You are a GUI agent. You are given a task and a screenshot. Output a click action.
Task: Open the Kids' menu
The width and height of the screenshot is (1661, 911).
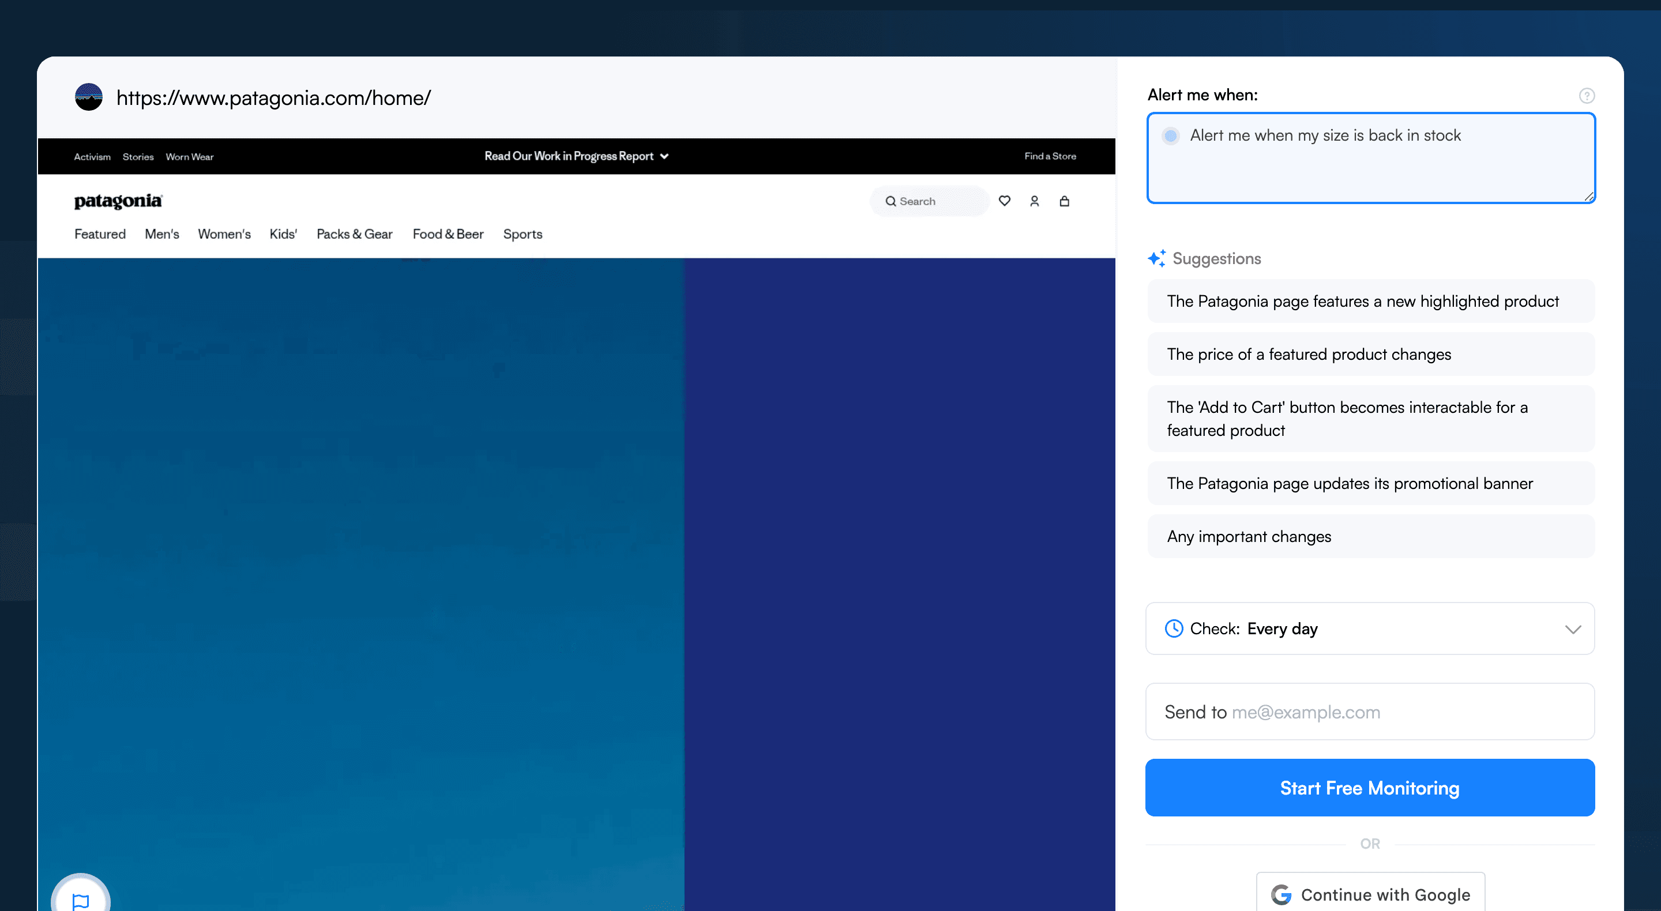[x=283, y=234]
